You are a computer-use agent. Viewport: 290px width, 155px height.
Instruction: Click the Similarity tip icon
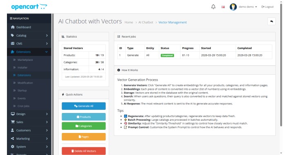tap(125, 123)
